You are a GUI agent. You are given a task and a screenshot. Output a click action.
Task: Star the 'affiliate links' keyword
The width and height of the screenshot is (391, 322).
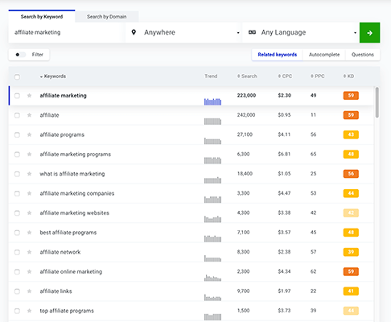[30, 291]
